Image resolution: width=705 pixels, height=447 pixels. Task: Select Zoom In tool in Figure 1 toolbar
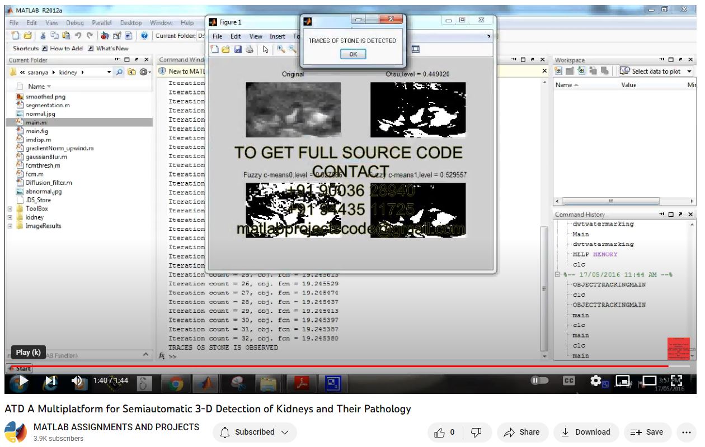[x=281, y=49]
